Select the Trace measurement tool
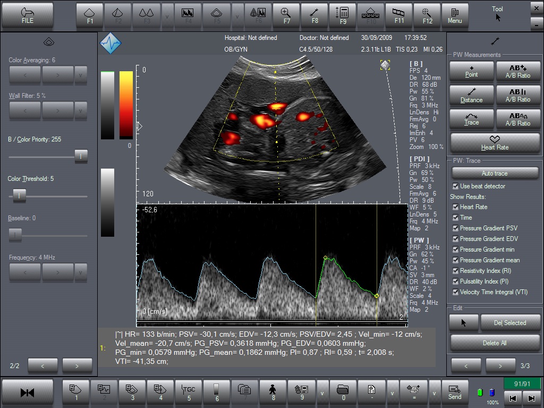544x408 pixels. coord(472,119)
